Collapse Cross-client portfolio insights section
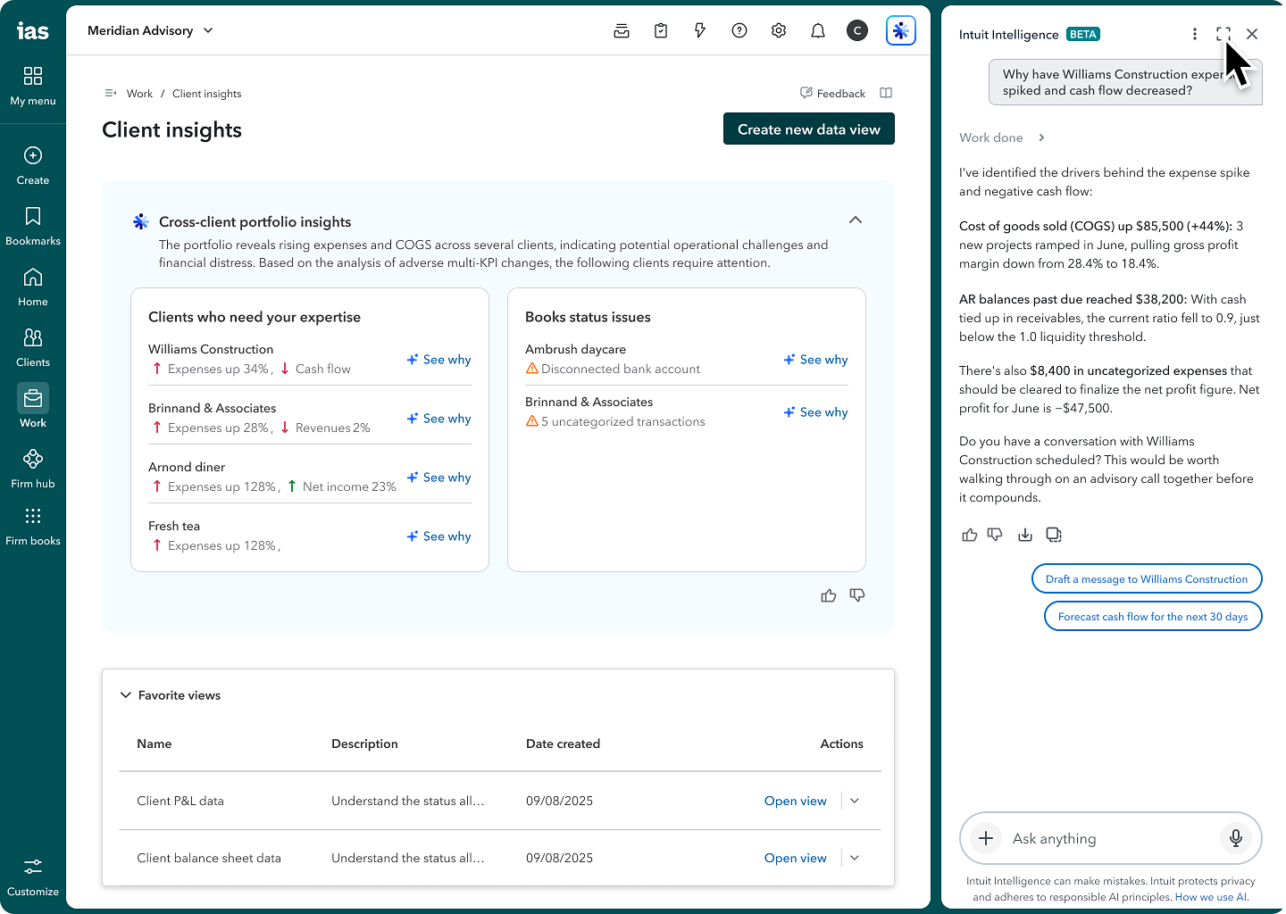Screen dimensions: 1286x914 tap(856, 220)
